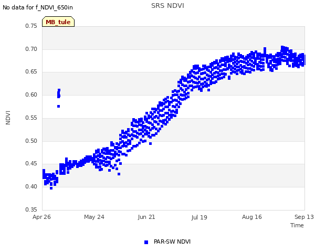
Task: Click the Apr 26 x-axis label
Action: point(41,217)
